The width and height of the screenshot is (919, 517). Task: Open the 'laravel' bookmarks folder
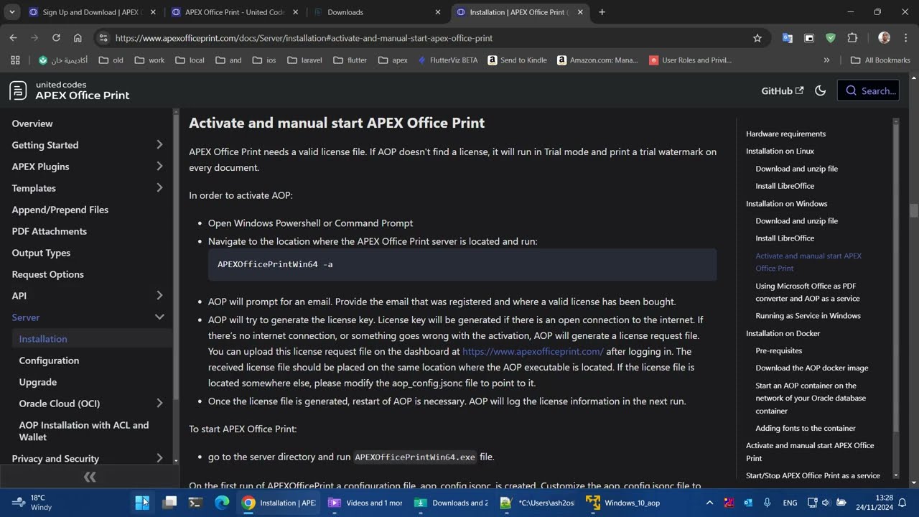coord(304,60)
